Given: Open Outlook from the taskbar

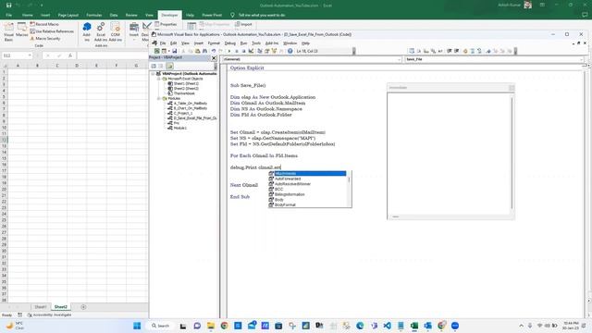Looking at the screenshot, I should click(427, 326).
